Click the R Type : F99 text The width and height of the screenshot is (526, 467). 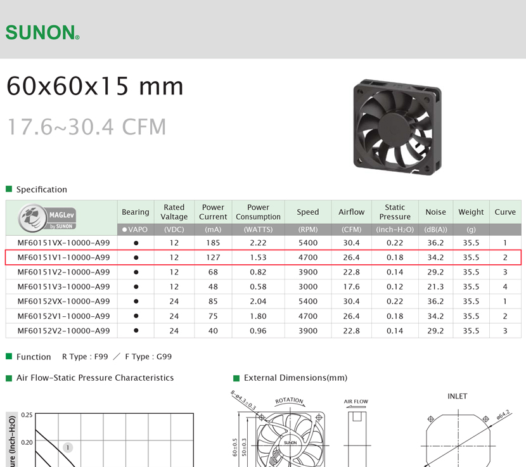coord(85,357)
